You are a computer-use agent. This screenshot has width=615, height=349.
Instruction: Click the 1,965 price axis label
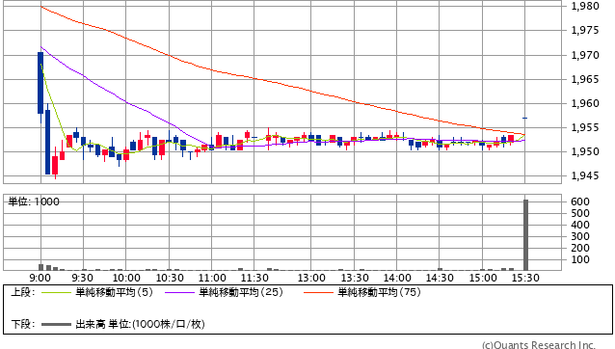click(x=585, y=80)
